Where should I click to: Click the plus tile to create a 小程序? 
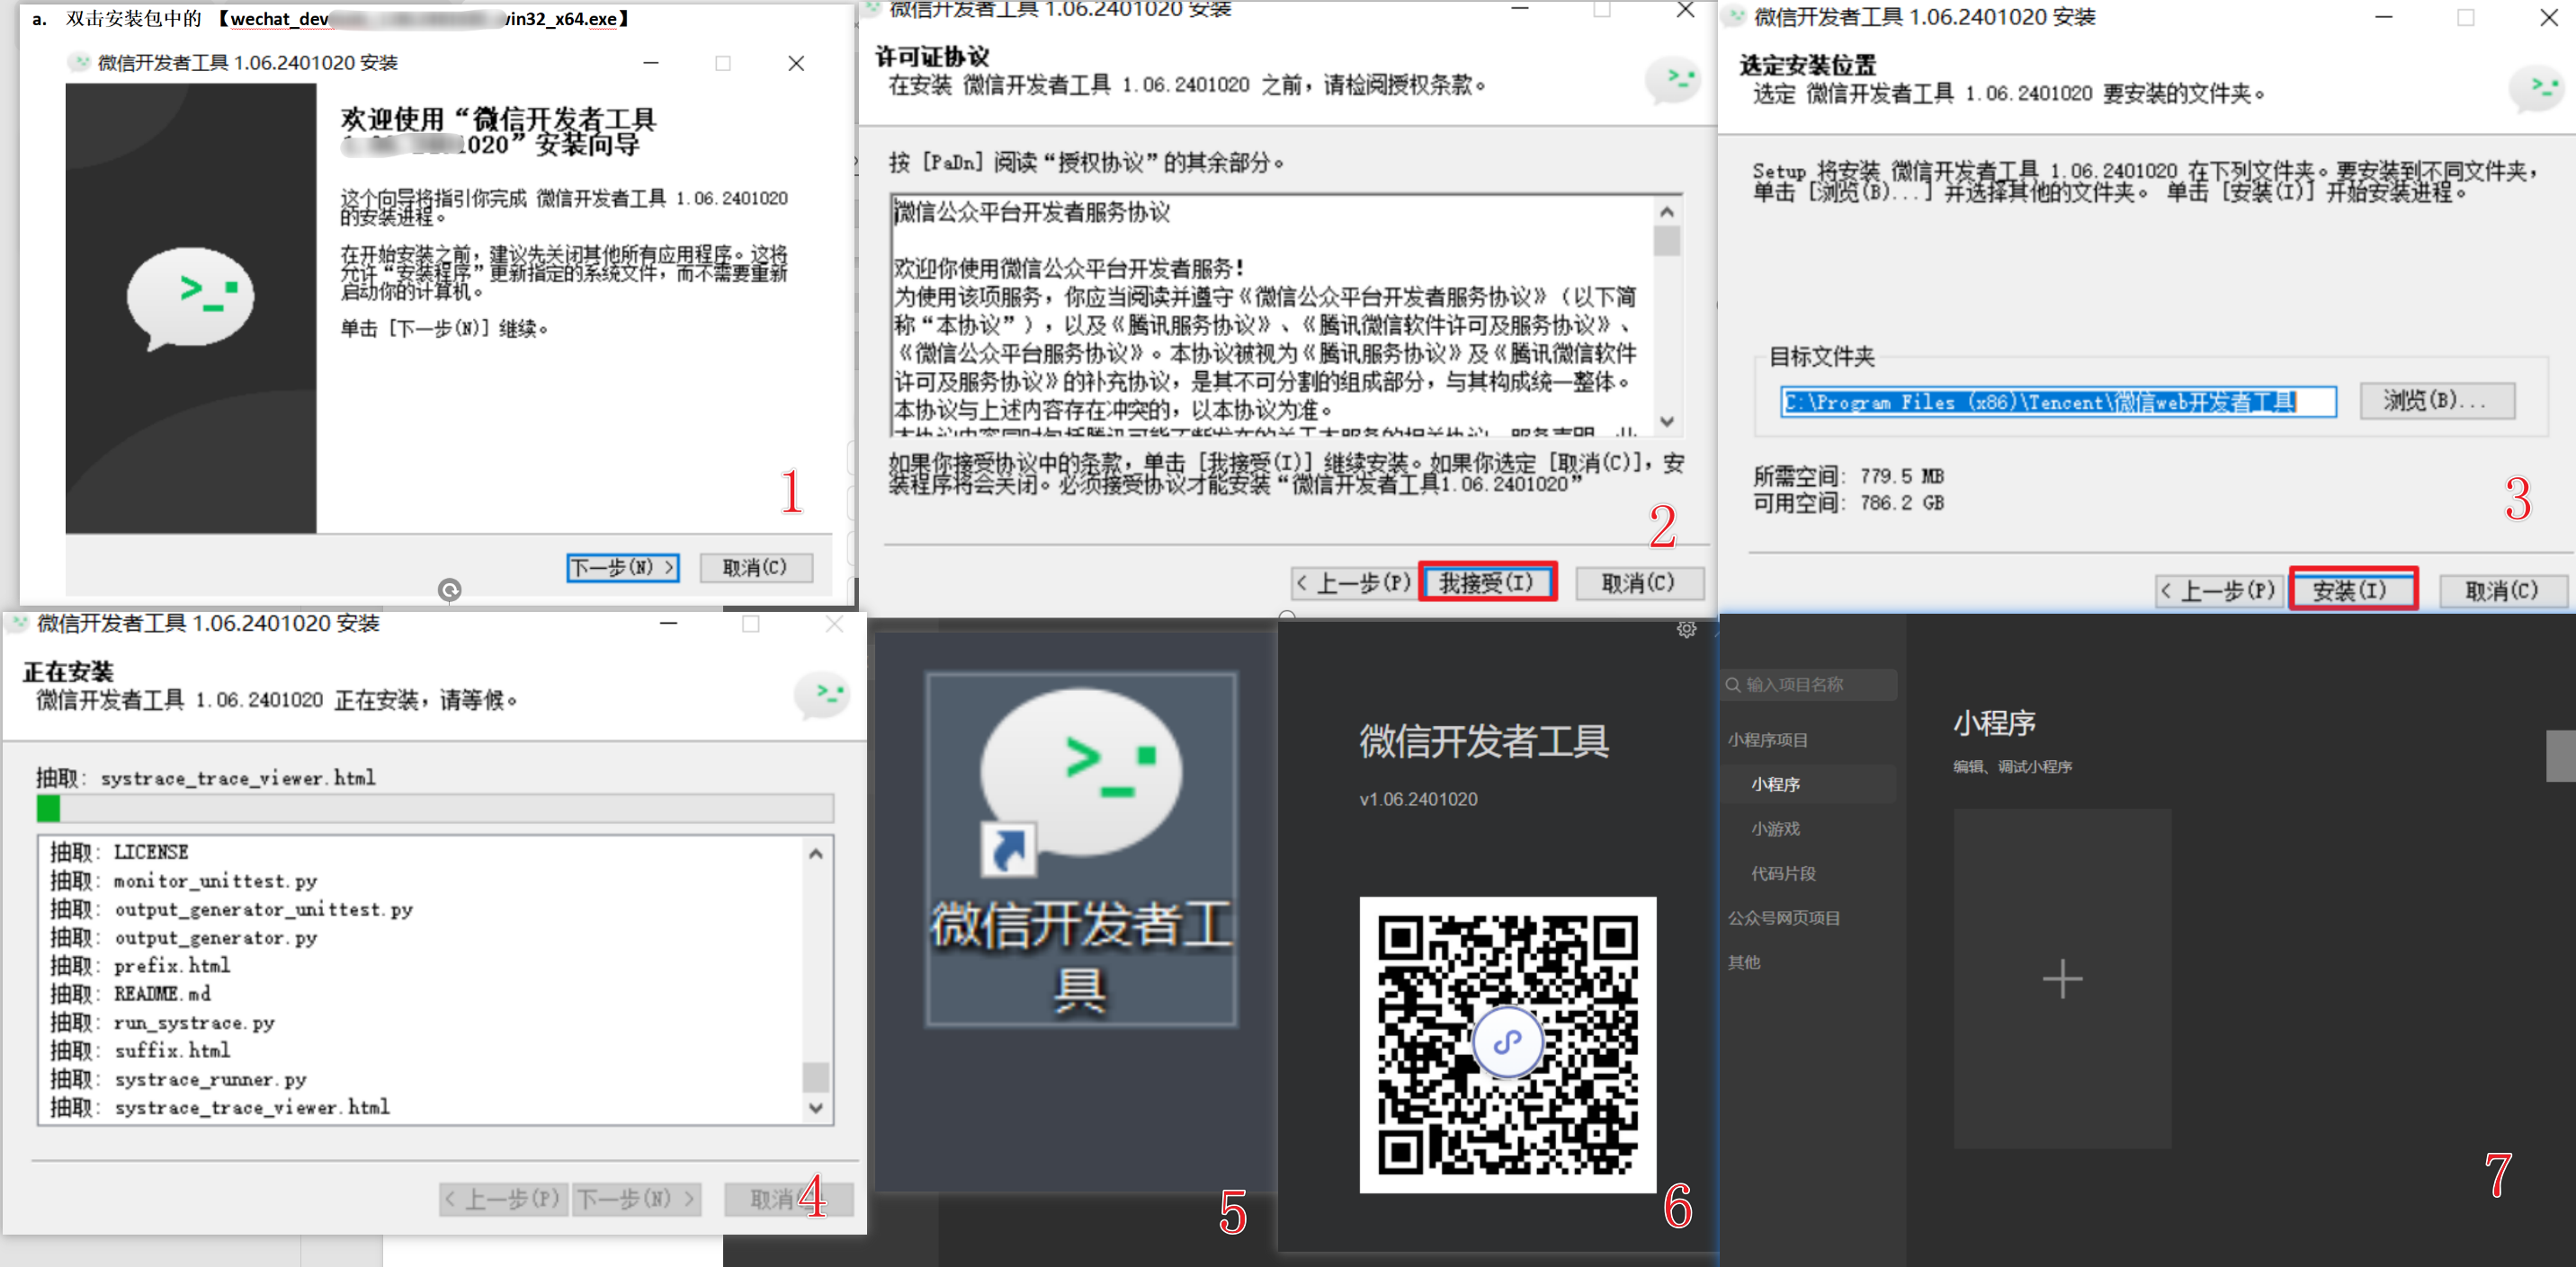(x=2062, y=979)
